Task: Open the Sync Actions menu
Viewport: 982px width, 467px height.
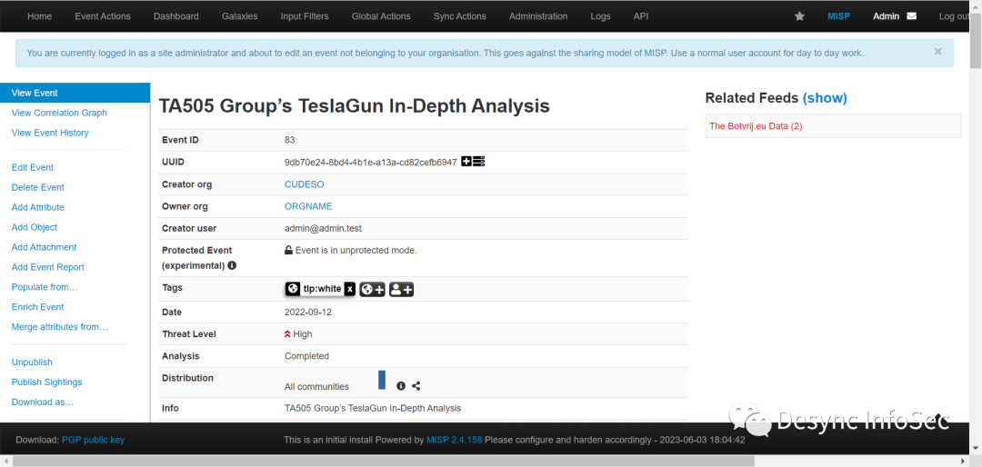Action: tap(460, 16)
